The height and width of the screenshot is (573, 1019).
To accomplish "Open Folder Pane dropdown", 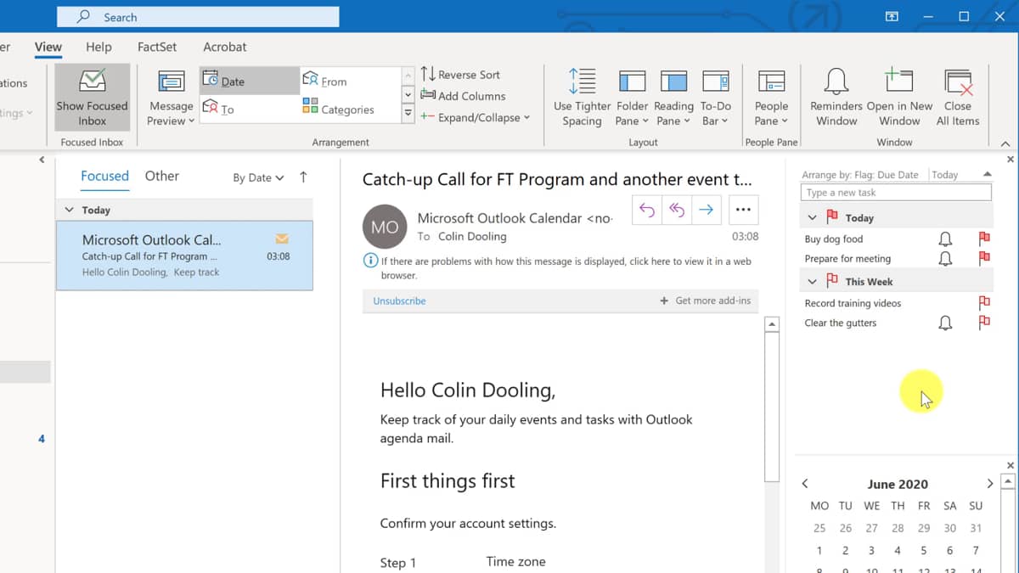I will point(633,97).
